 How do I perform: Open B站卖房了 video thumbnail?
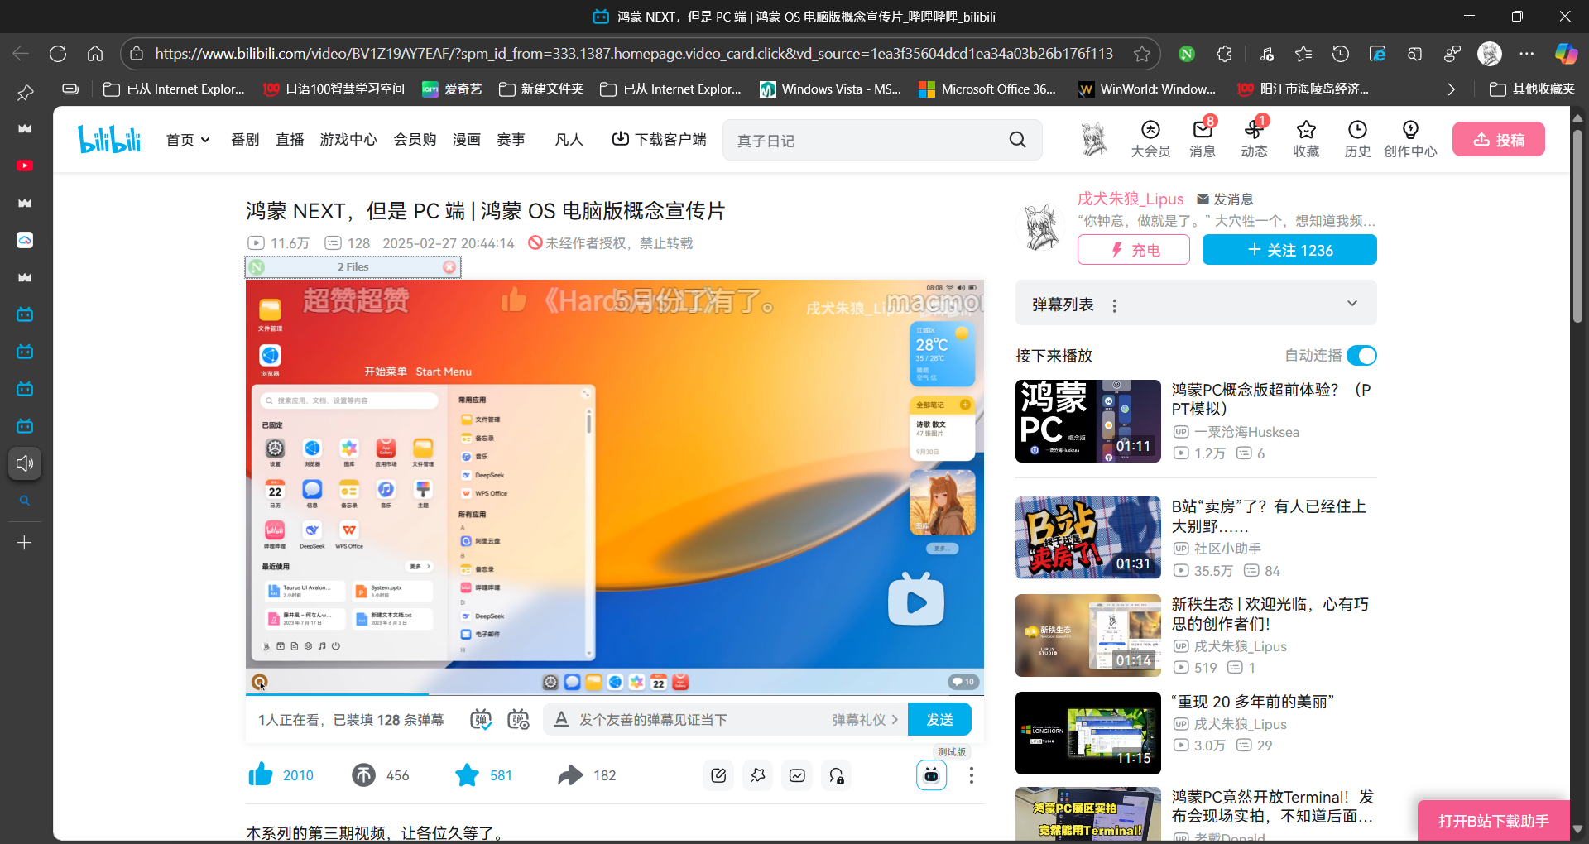coord(1087,537)
